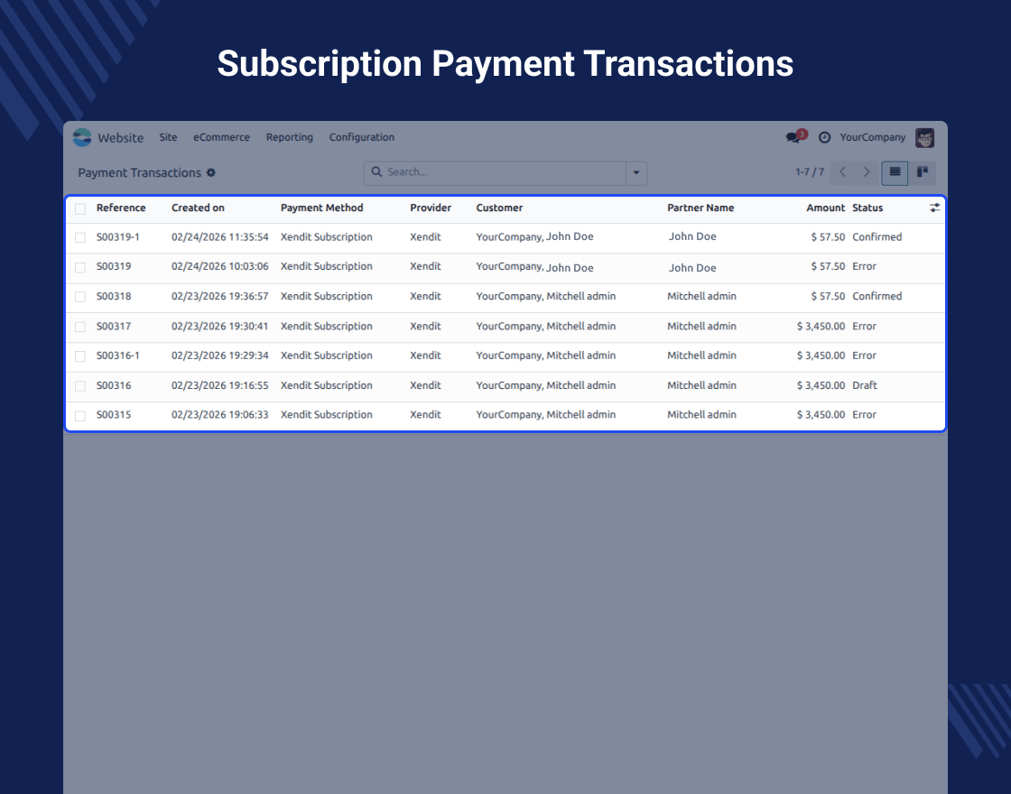Toggle the select-all header checkbox

pos(80,208)
